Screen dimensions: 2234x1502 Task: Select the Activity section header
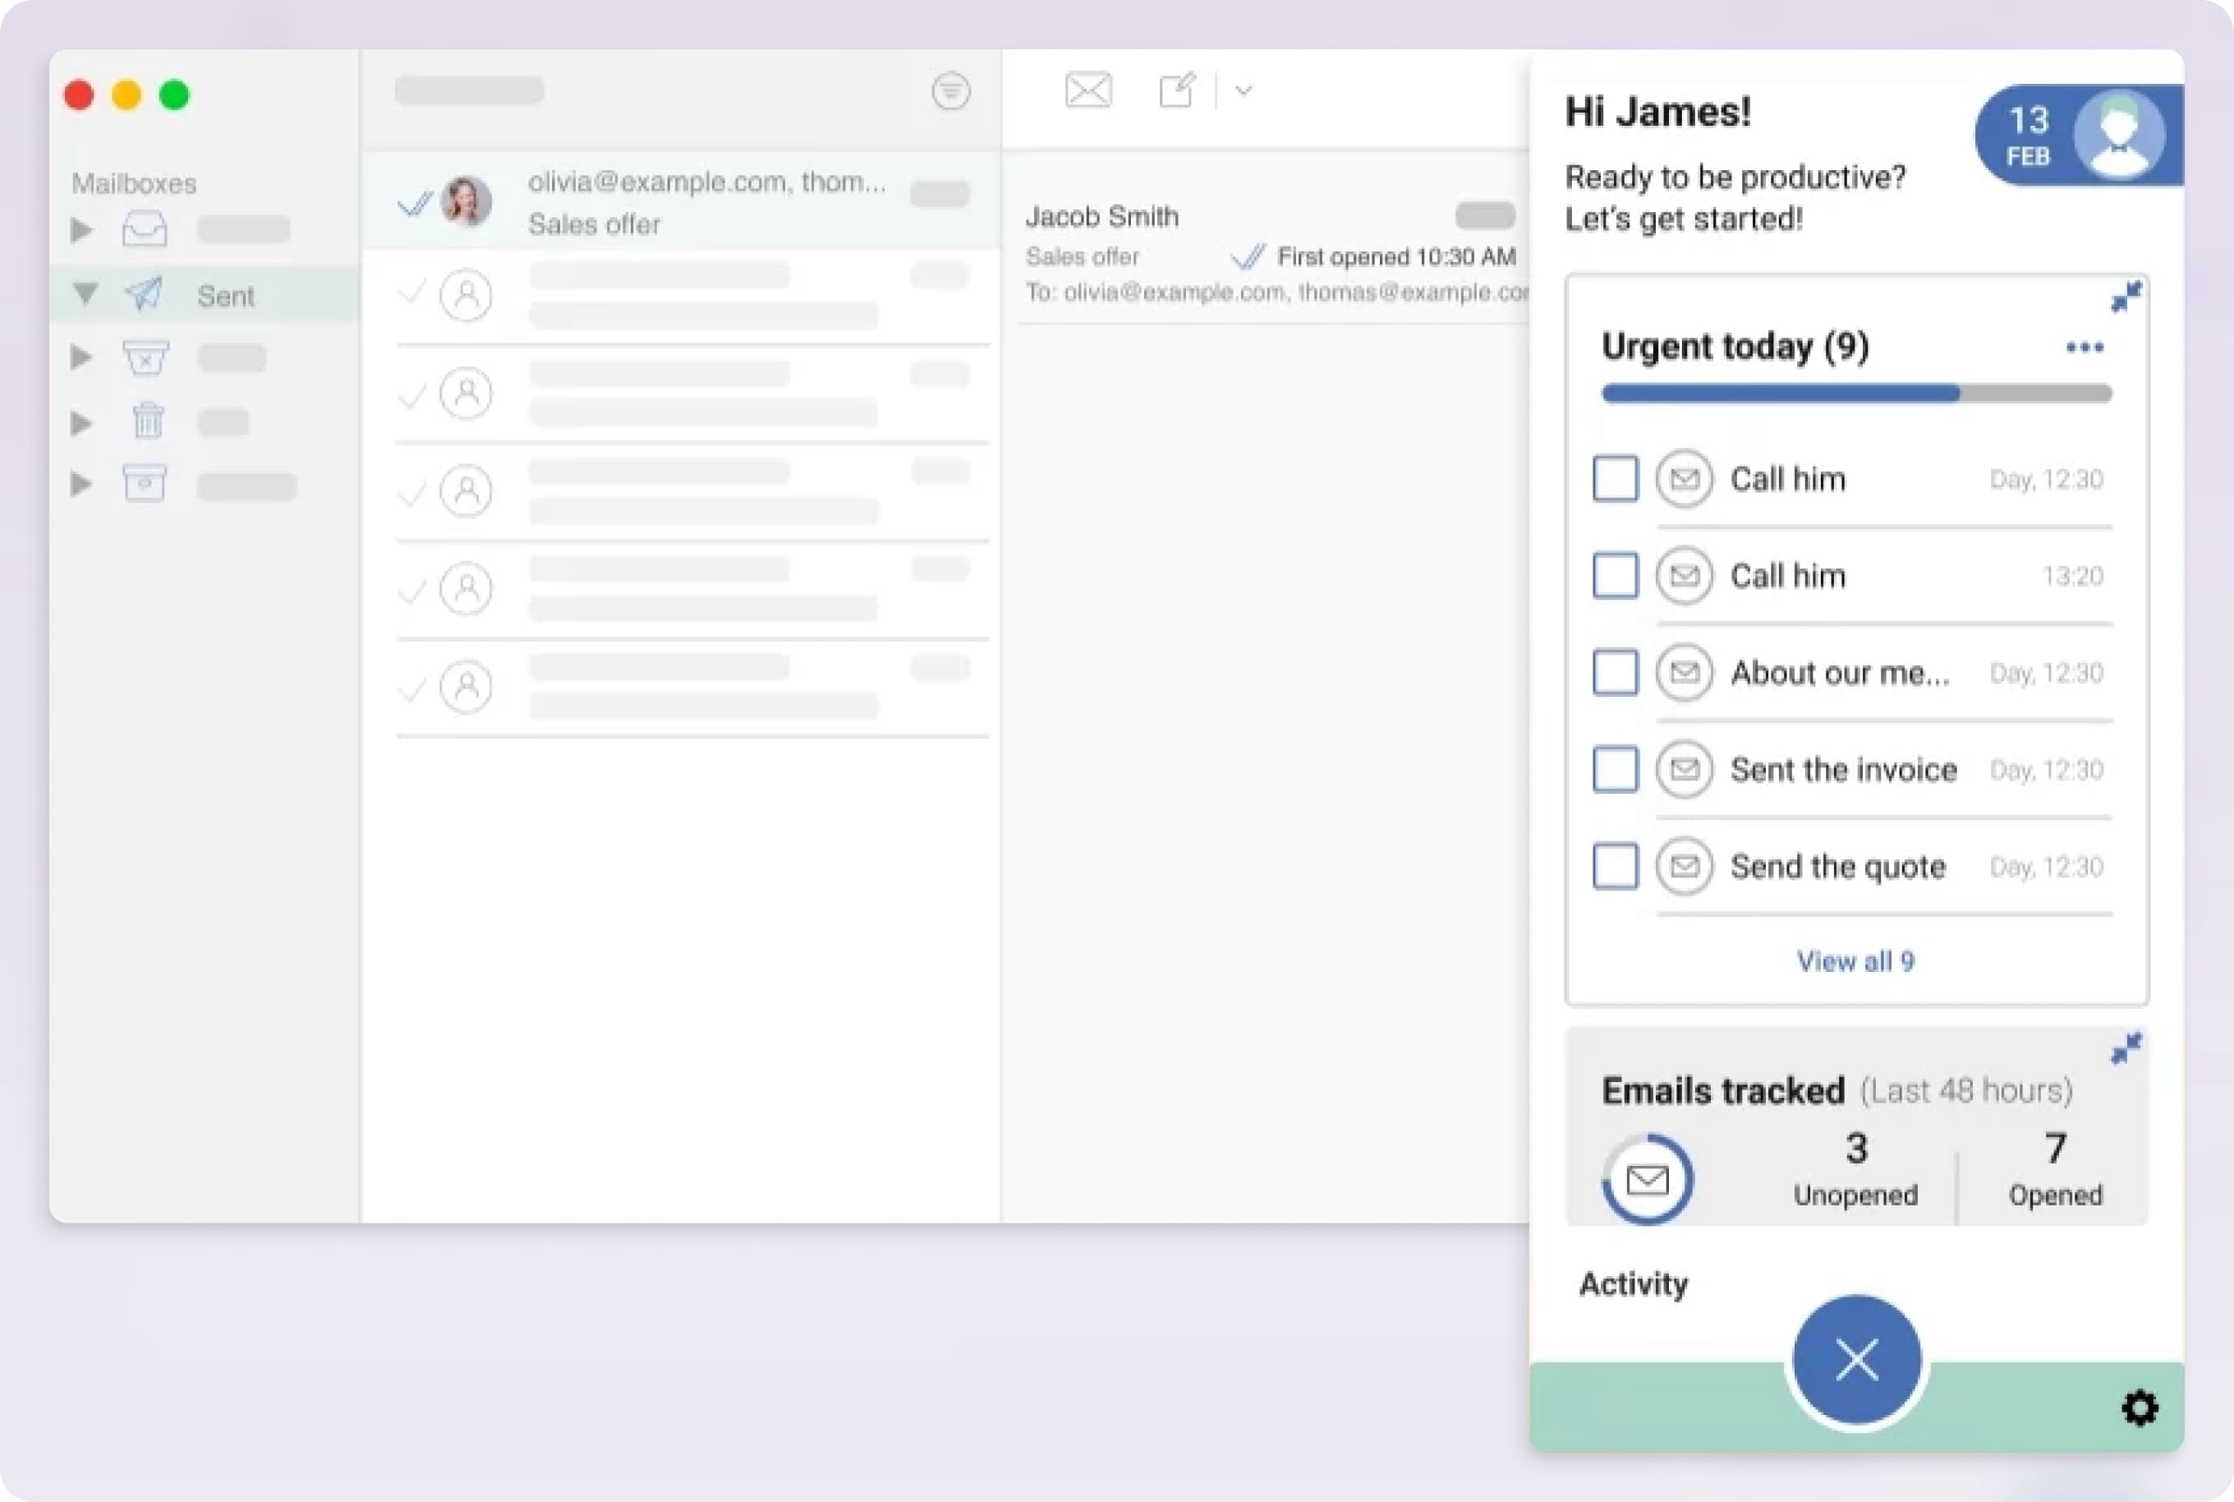coord(1633,1283)
